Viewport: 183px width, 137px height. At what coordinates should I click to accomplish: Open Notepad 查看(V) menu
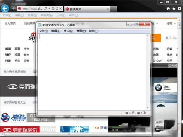coord(81,31)
